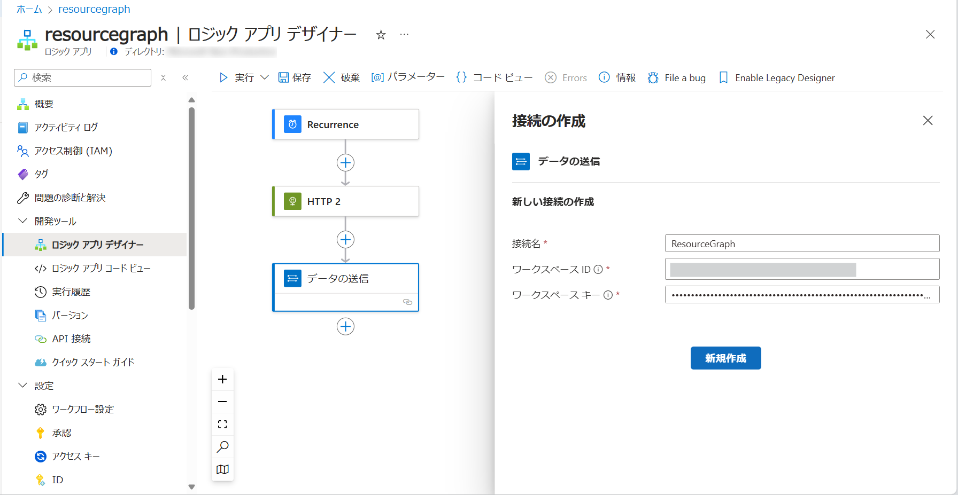Add a step after データの送信
958x495 pixels.
(345, 326)
